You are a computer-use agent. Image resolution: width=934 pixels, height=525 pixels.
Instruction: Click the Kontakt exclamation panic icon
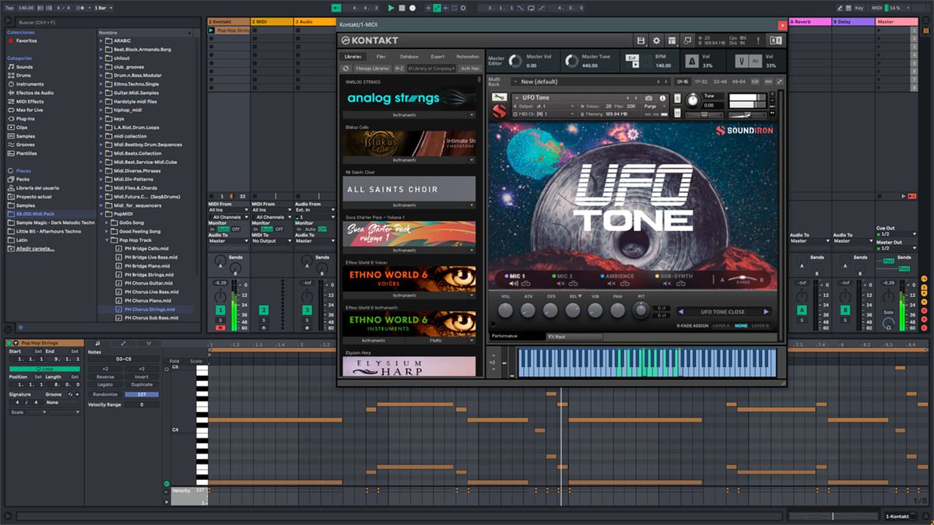point(760,40)
